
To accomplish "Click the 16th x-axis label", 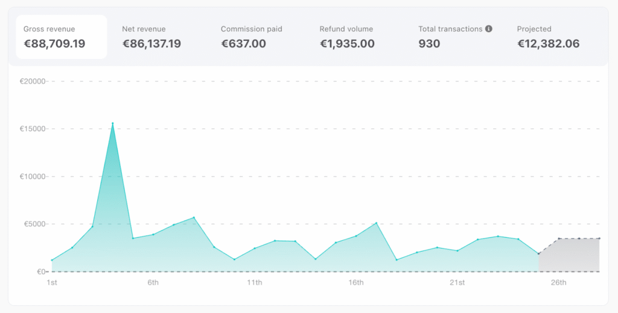I will pos(355,283).
